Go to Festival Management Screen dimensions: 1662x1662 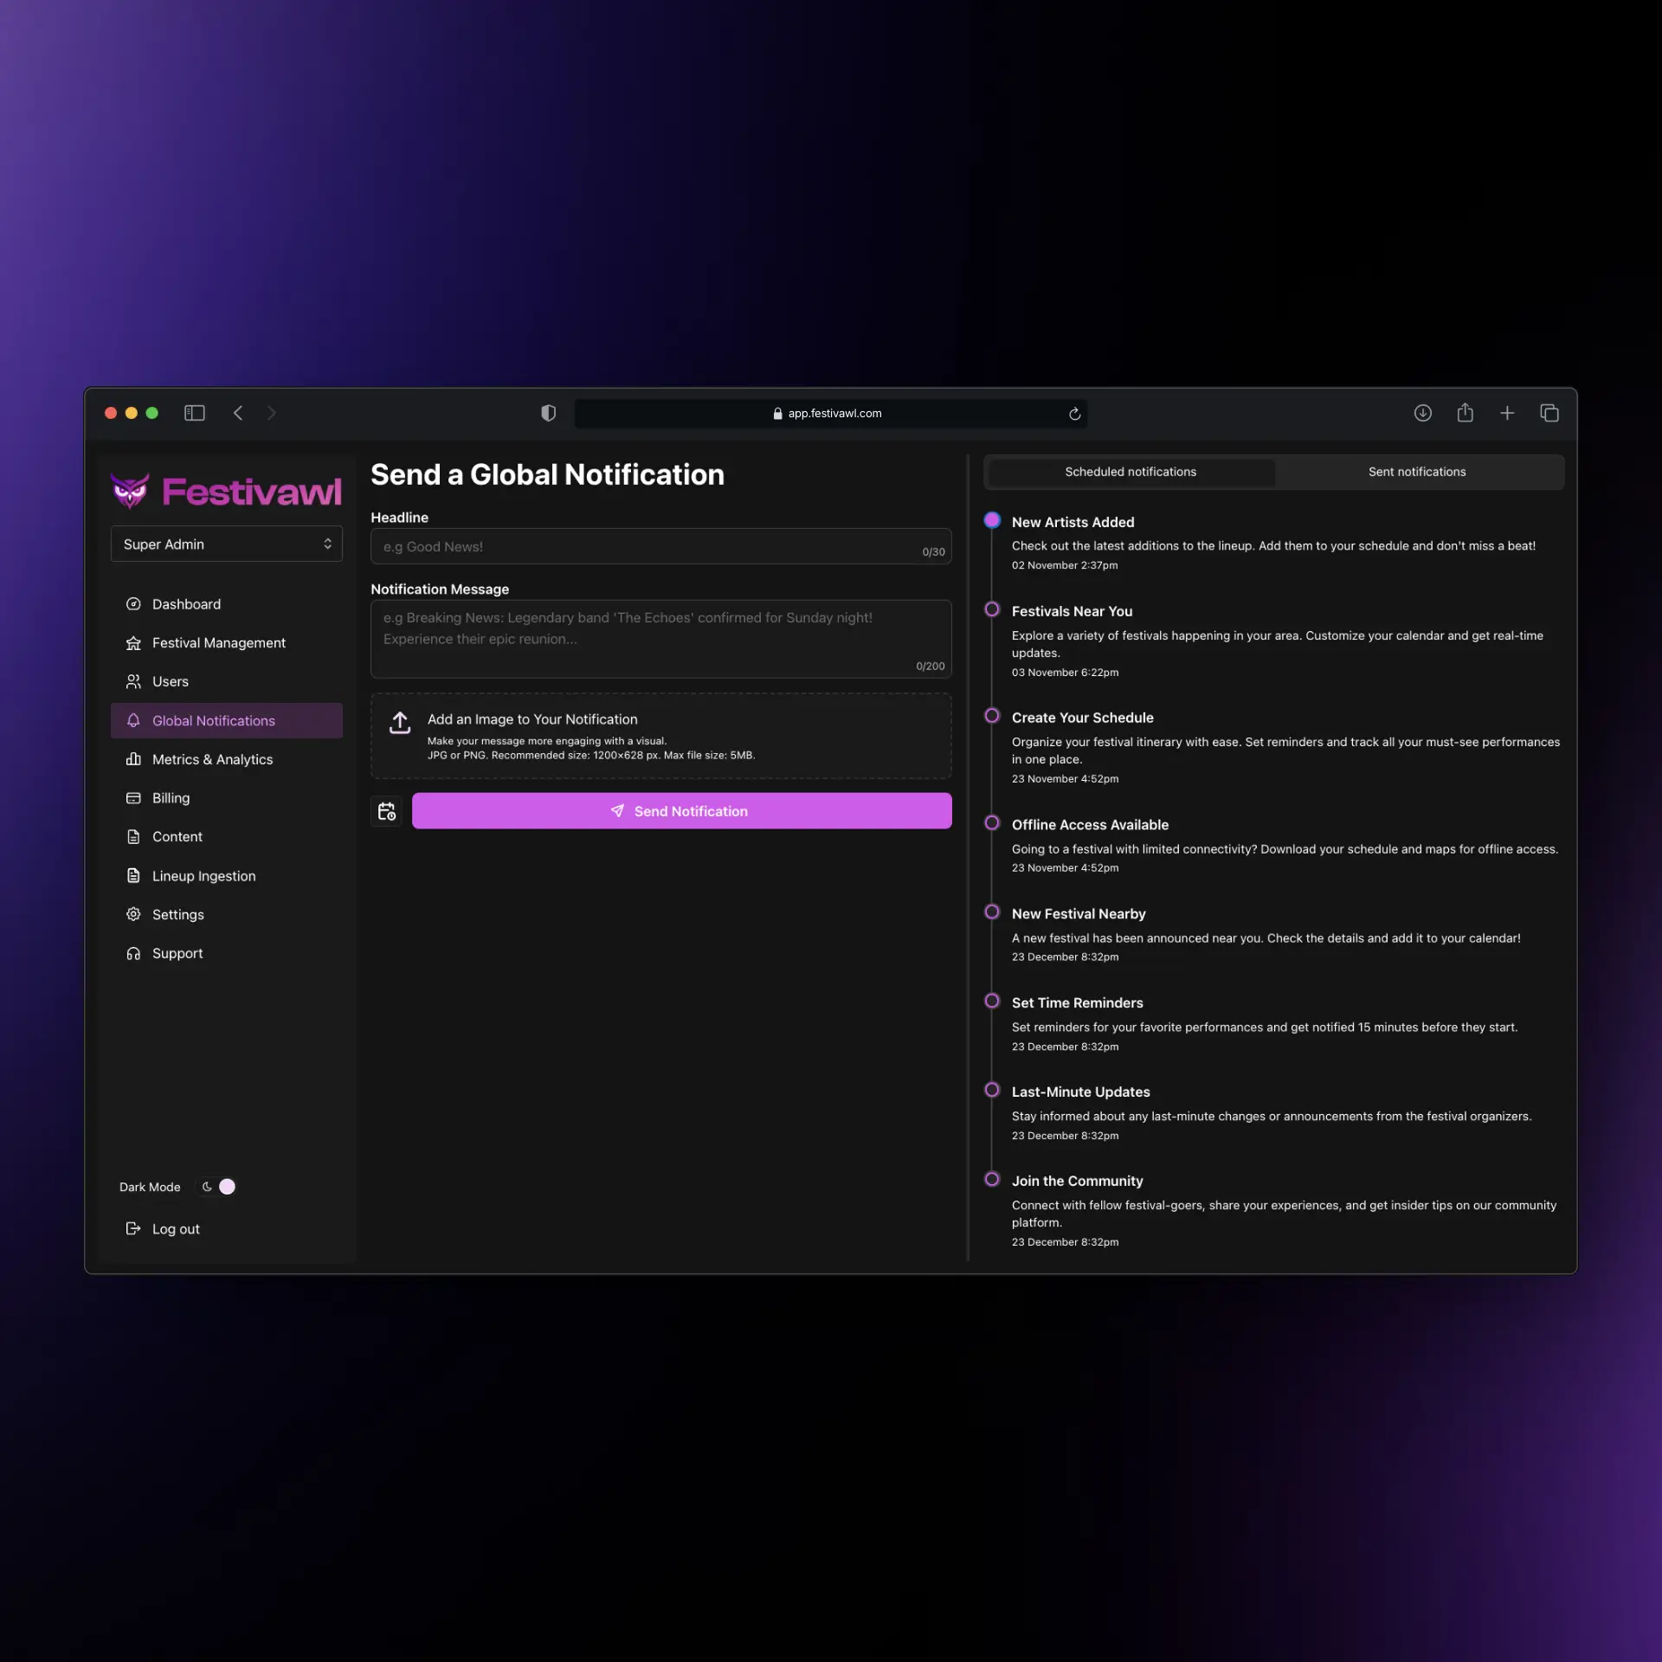[x=227, y=642]
